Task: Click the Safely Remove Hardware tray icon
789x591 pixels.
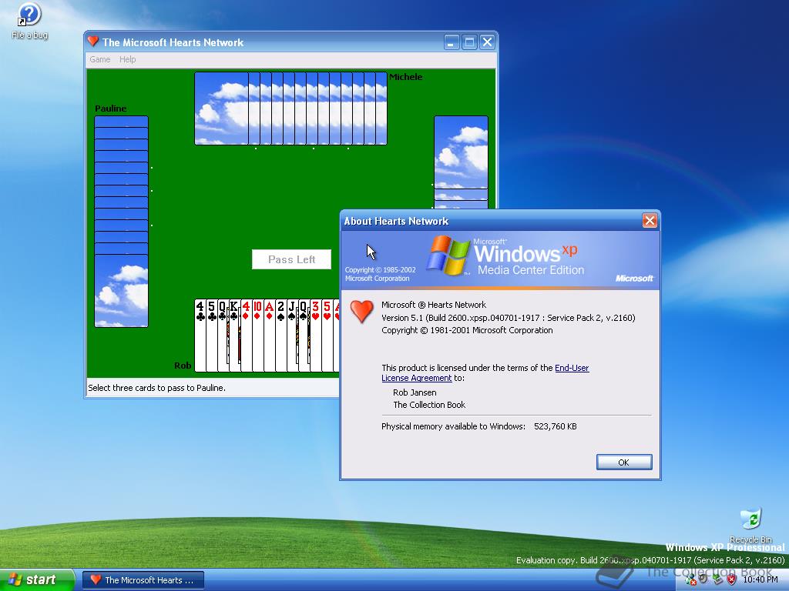Action: tap(717, 579)
